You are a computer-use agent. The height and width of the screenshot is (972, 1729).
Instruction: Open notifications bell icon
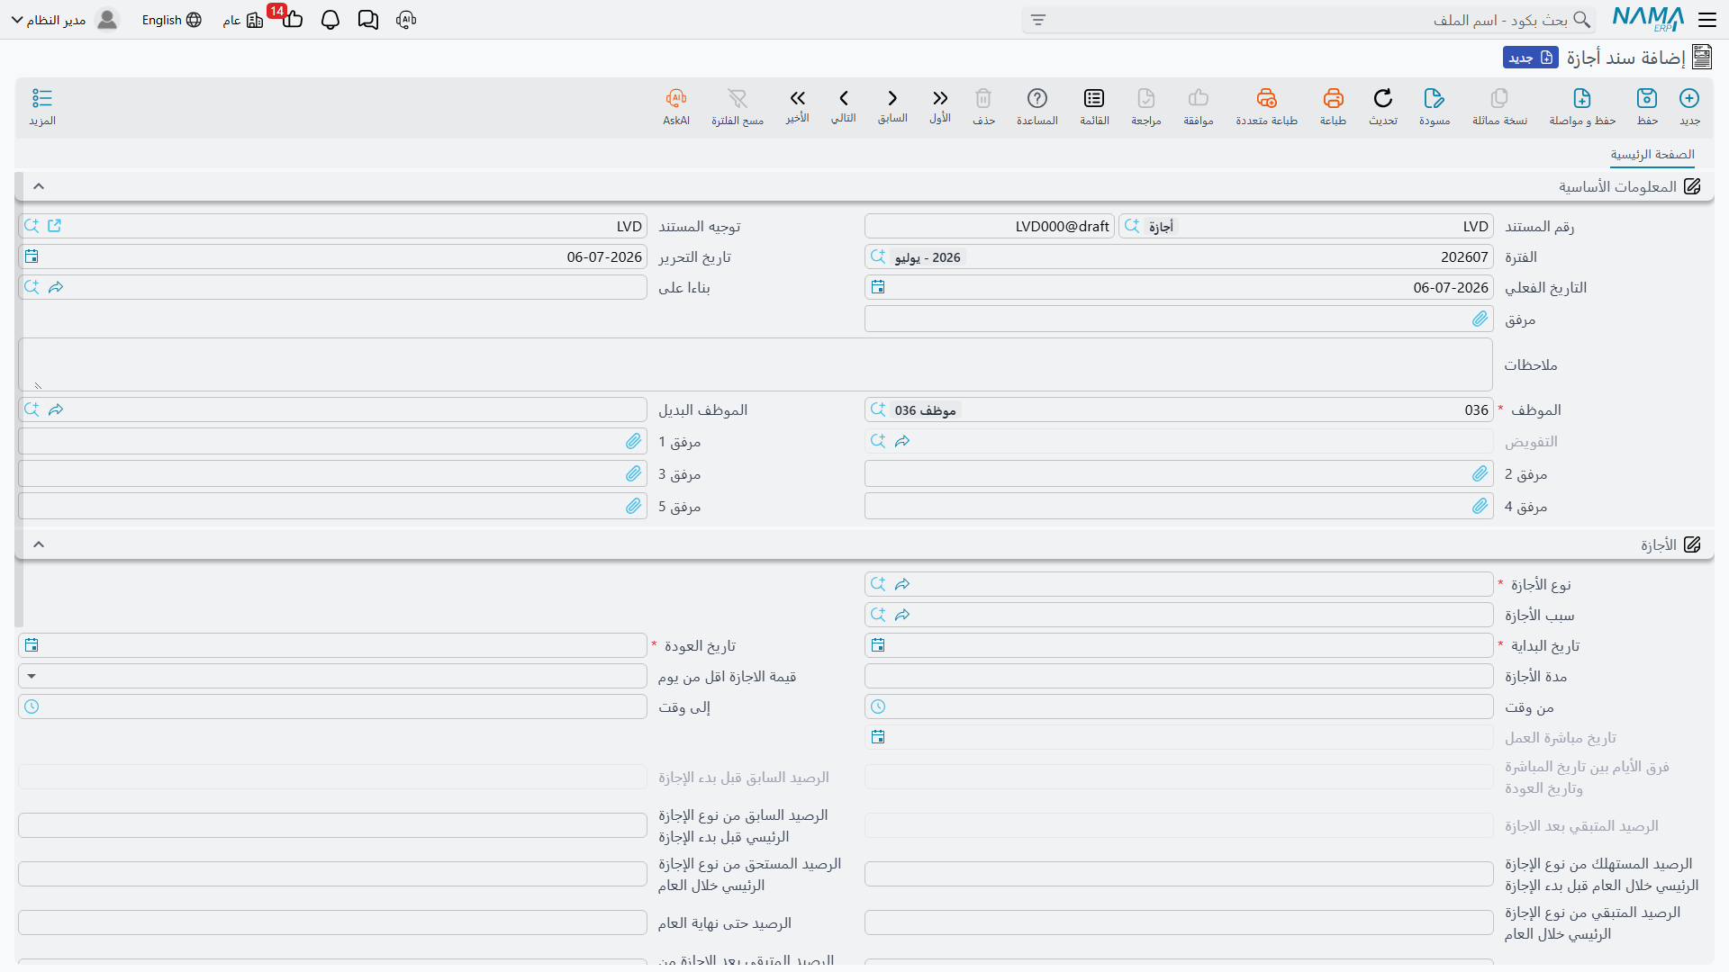coord(330,20)
